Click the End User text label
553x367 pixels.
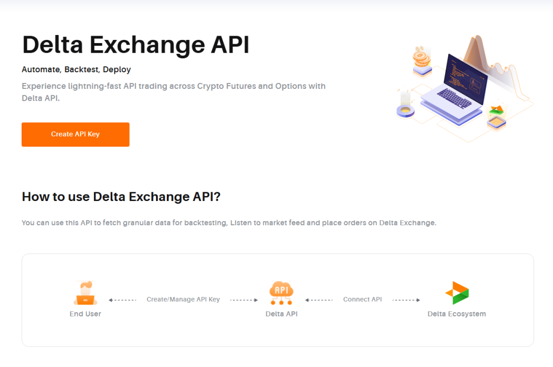(85, 314)
